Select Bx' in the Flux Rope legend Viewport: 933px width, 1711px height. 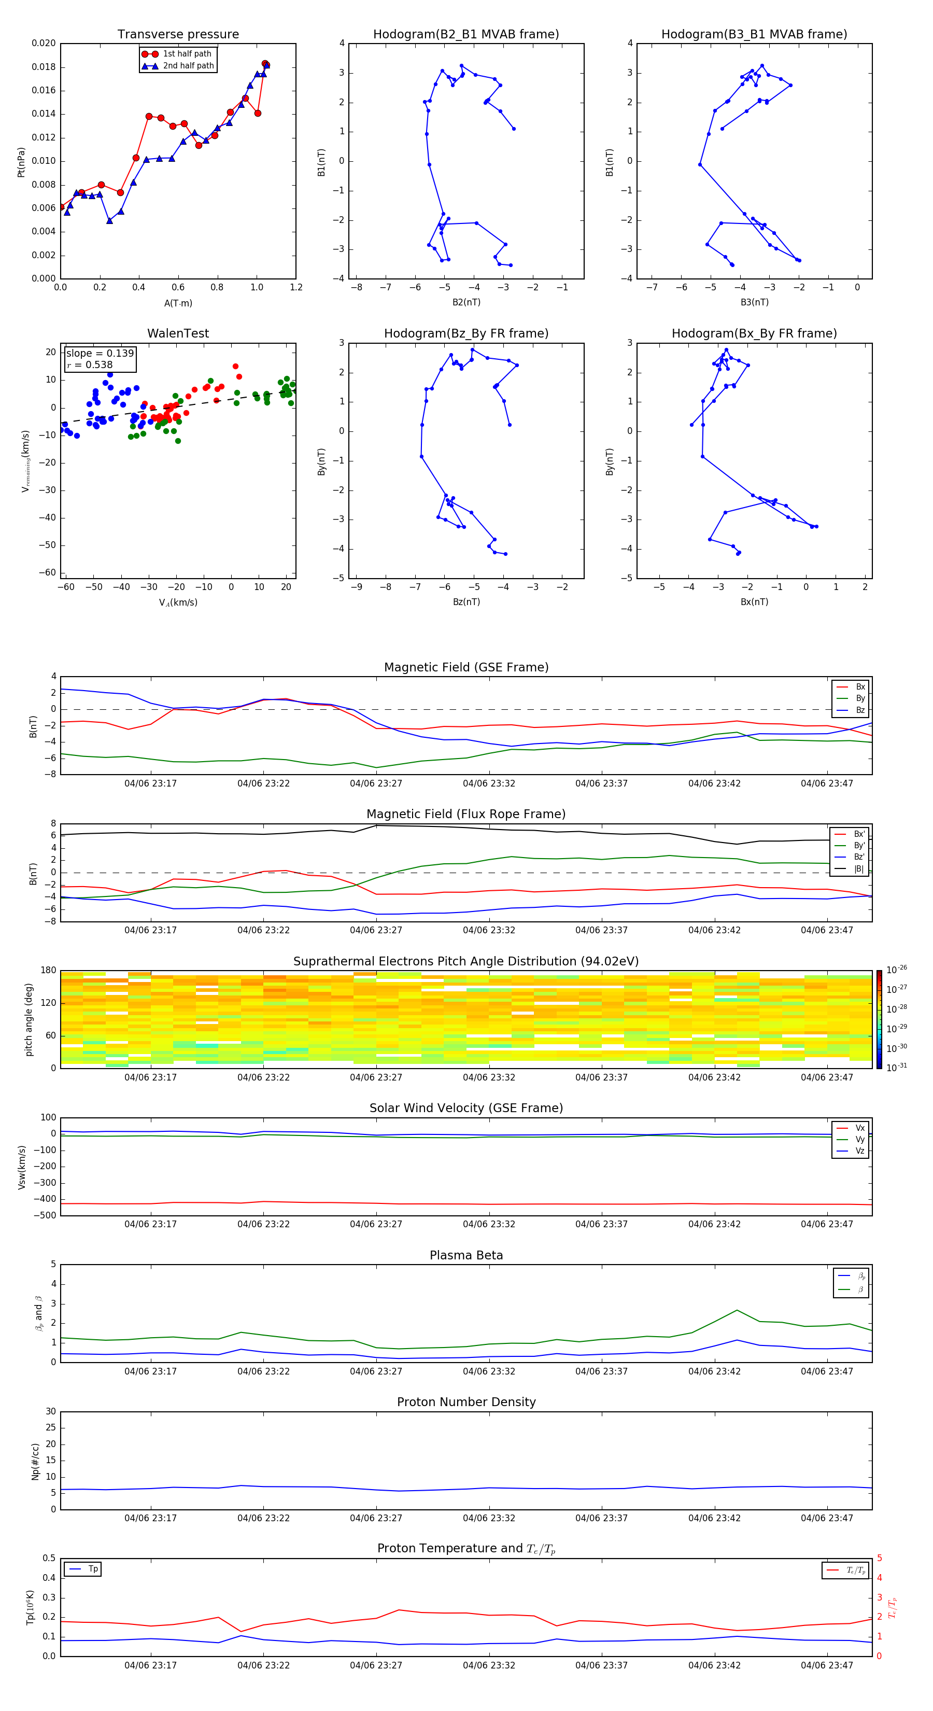point(850,834)
